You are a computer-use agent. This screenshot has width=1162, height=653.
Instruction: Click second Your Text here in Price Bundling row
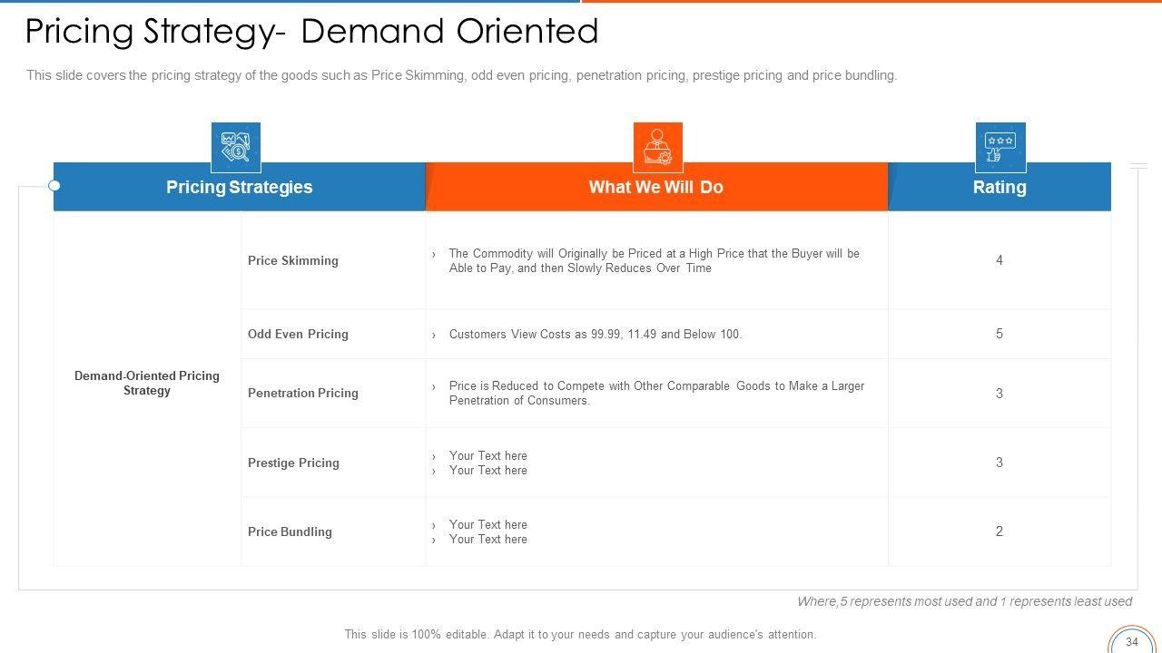[x=487, y=539]
